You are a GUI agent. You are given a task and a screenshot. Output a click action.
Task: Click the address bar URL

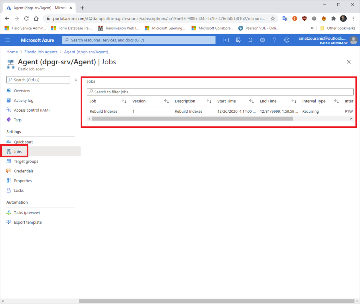(x=159, y=19)
